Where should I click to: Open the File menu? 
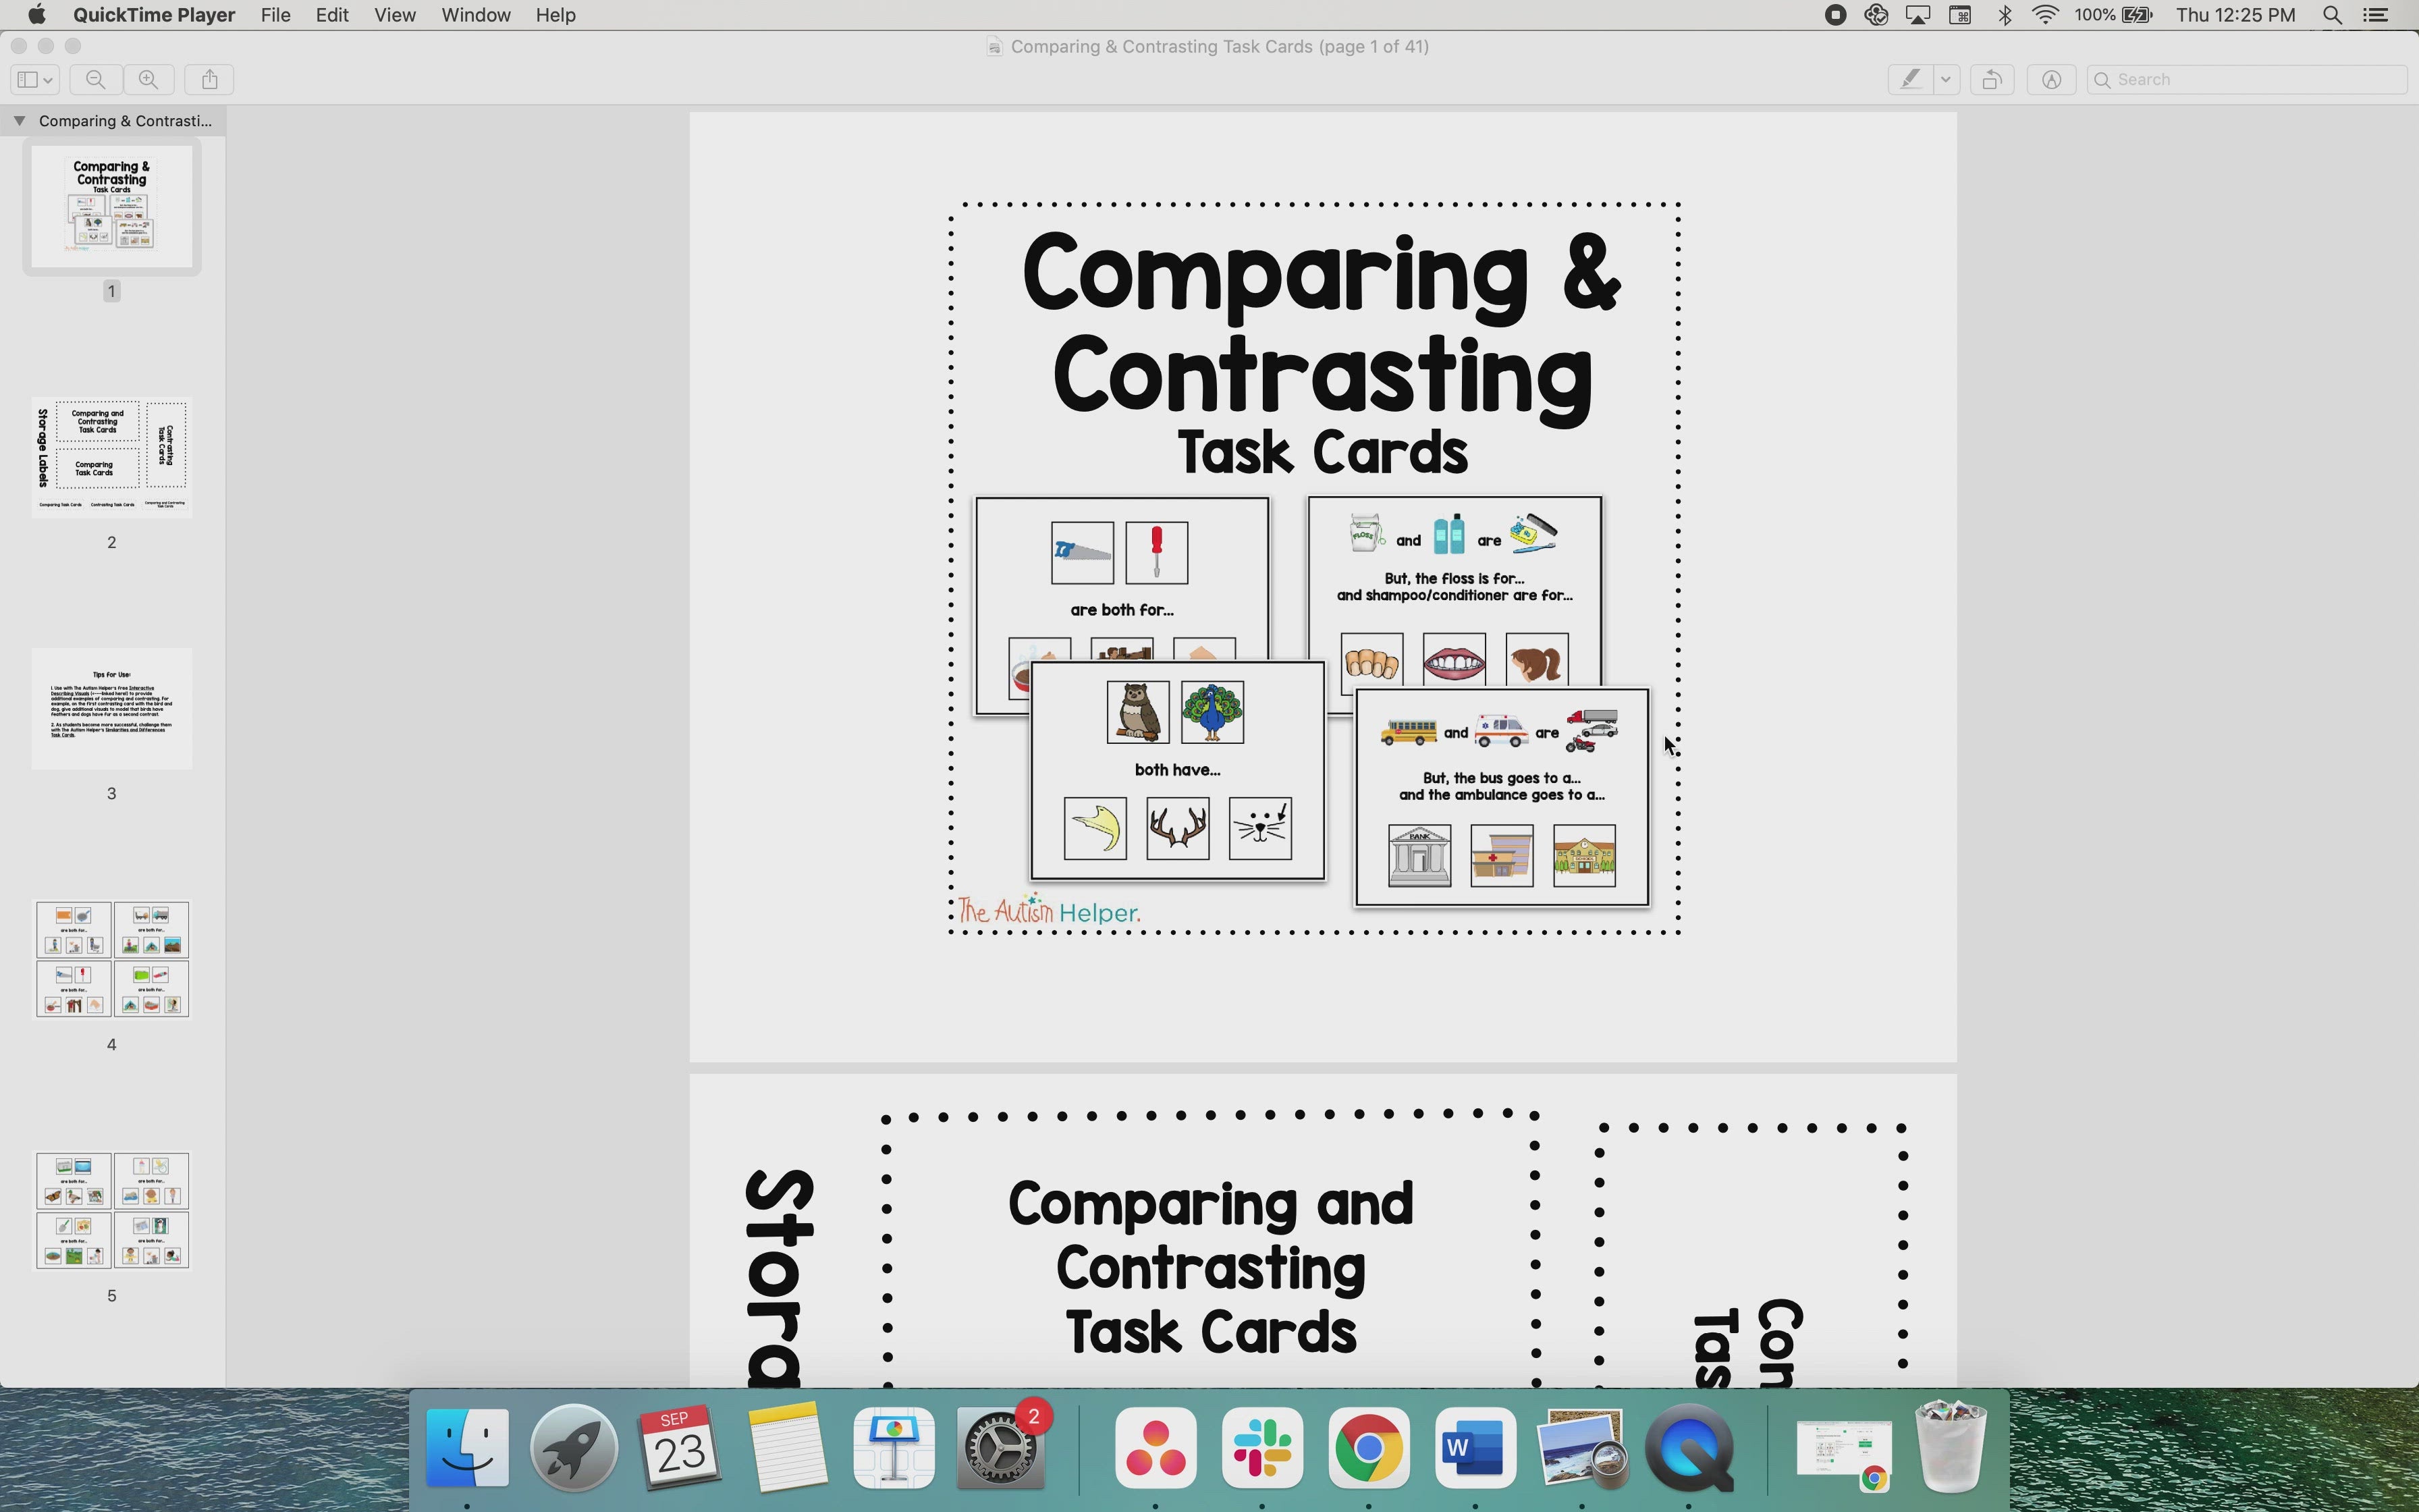point(275,15)
